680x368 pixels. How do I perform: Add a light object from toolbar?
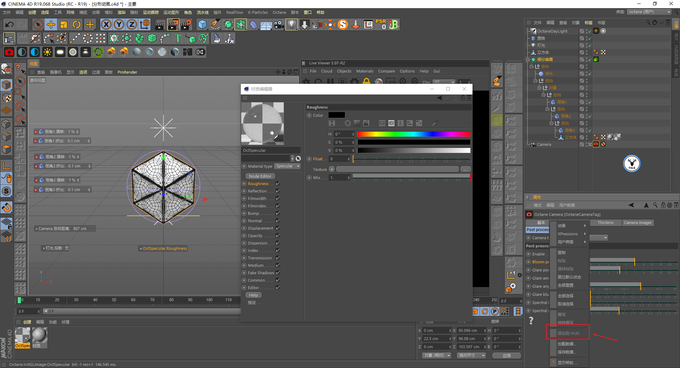click(x=291, y=24)
